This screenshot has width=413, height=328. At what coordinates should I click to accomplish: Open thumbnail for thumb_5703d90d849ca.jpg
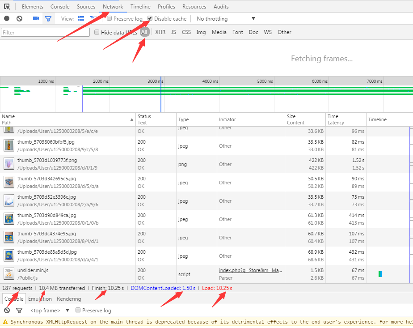8,219
